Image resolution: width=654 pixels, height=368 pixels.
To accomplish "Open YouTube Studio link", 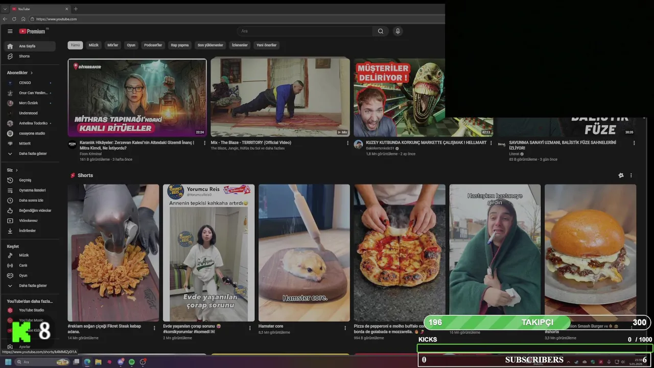I will (x=31, y=310).
